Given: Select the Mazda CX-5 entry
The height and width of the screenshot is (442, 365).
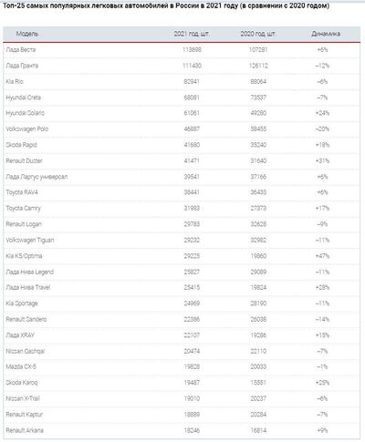Looking at the screenshot, I should coord(21,366).
